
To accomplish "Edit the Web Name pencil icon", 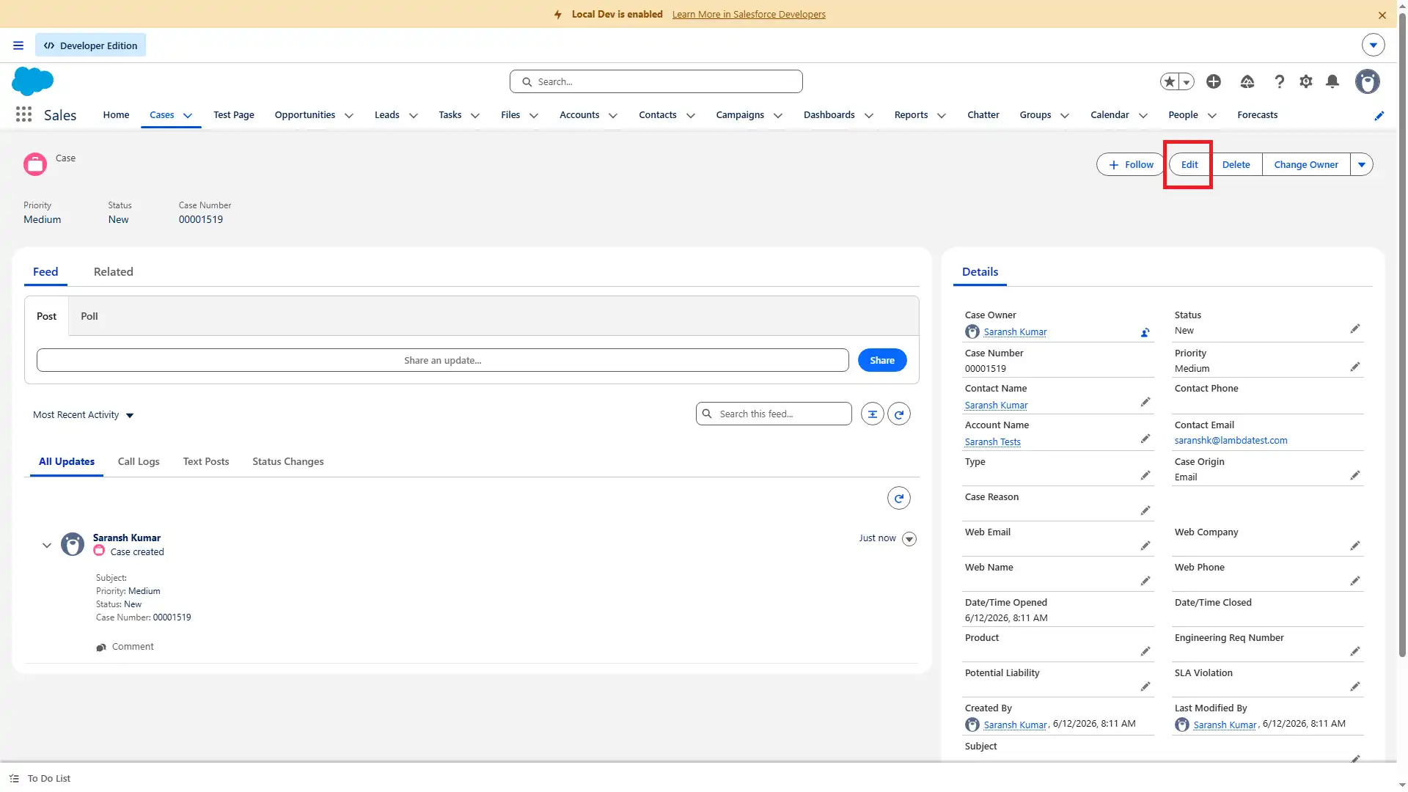I will (1145, 581).
